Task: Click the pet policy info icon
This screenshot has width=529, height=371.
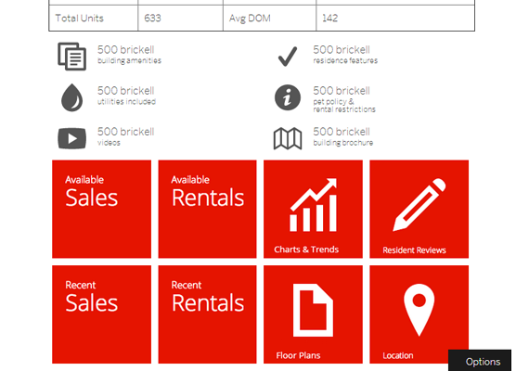Action: point(288,97)
